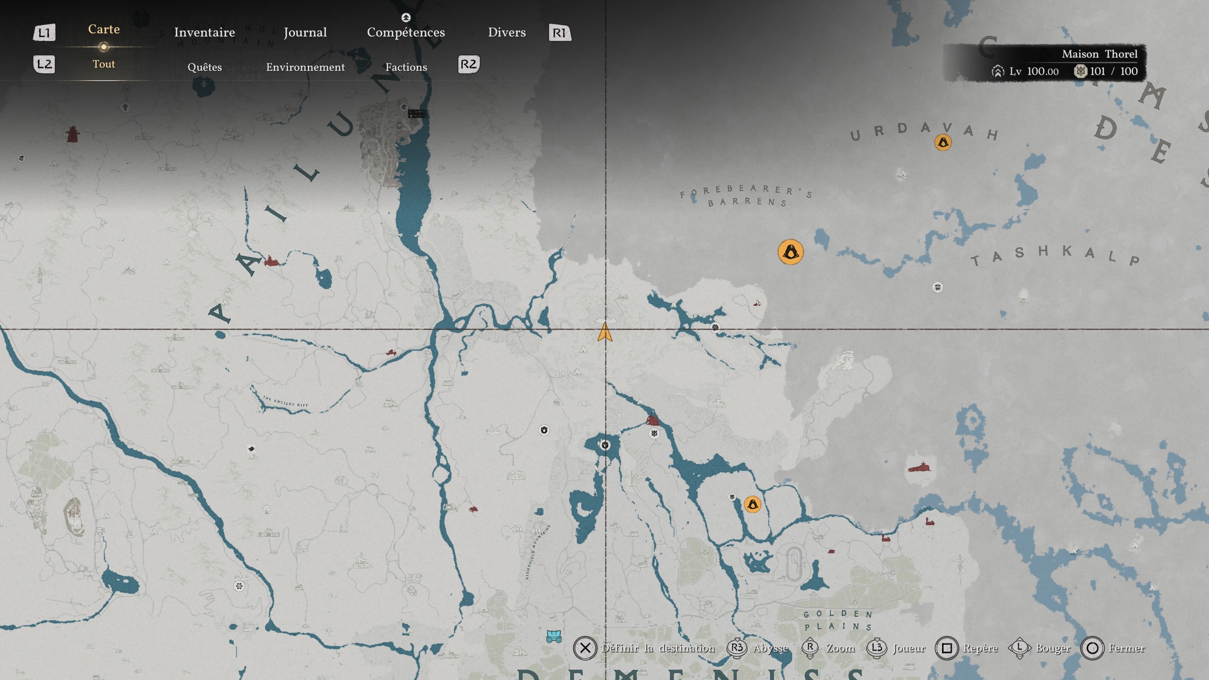Close the map with Fermer
Image resolution: width=1209 pixels, height=680 pixels.
[1127, 648]
